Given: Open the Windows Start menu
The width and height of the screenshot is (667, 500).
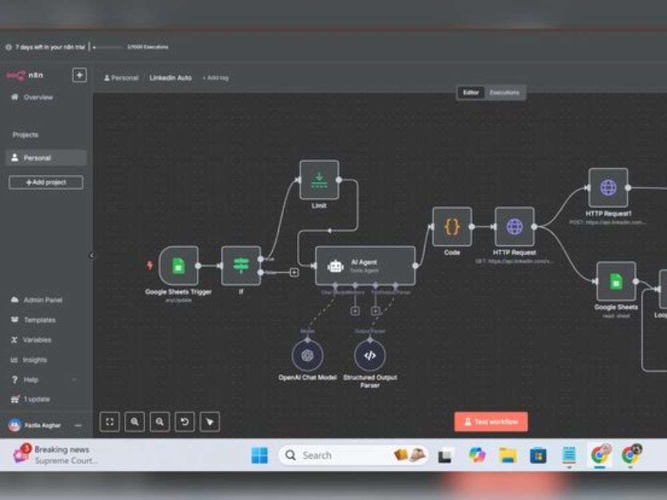Looking at the screenshot, I should pyautogui.click(x=259, y=455).
